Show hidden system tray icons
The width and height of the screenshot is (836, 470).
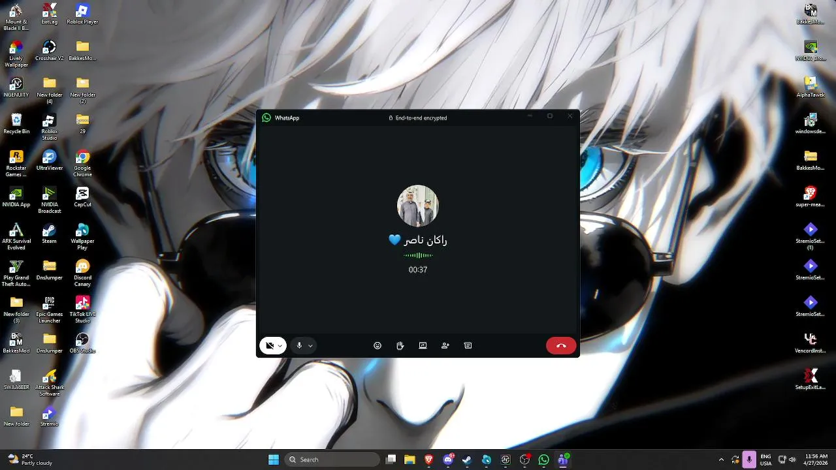tap(721, 460)
